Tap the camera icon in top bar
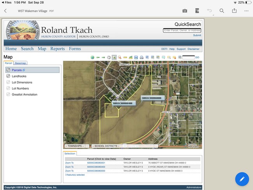Image resolution: width=253 pixels, height=190 pixels. tap(185, 11)
